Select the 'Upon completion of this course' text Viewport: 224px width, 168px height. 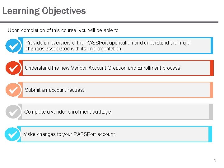(x=63, y=30)
